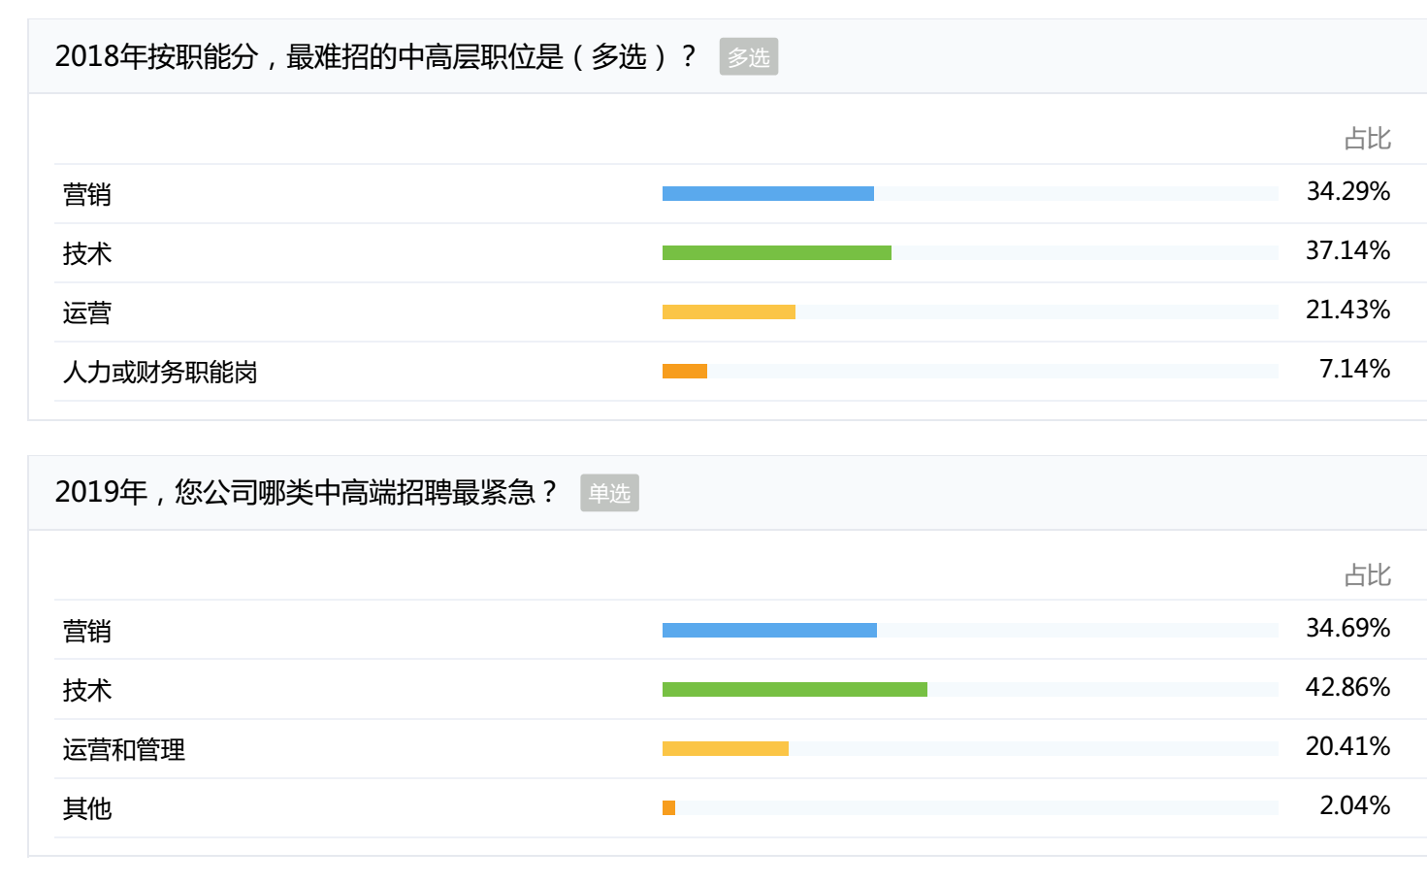Click the 2018年 question title
Viewport: 1427px width, 884px height.
point(375,57)
